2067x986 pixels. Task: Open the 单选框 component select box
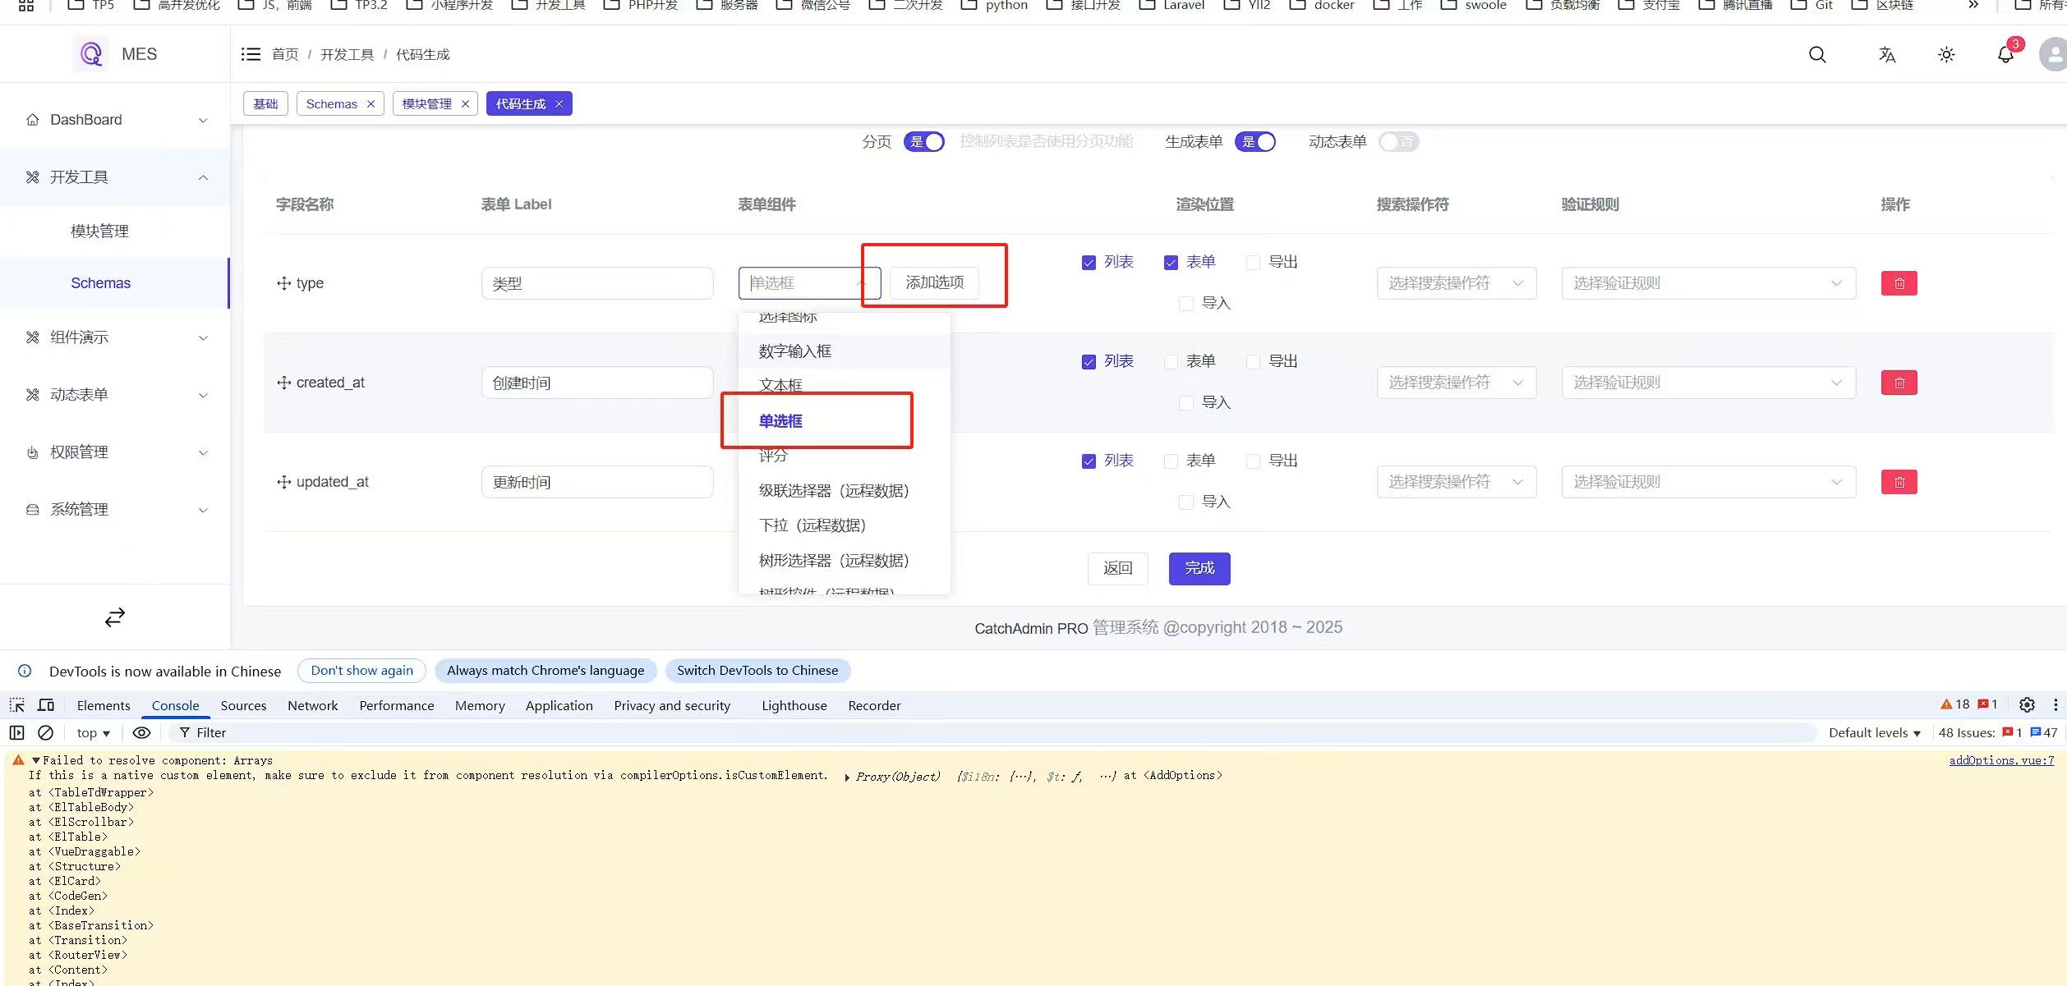click(809, 283)
